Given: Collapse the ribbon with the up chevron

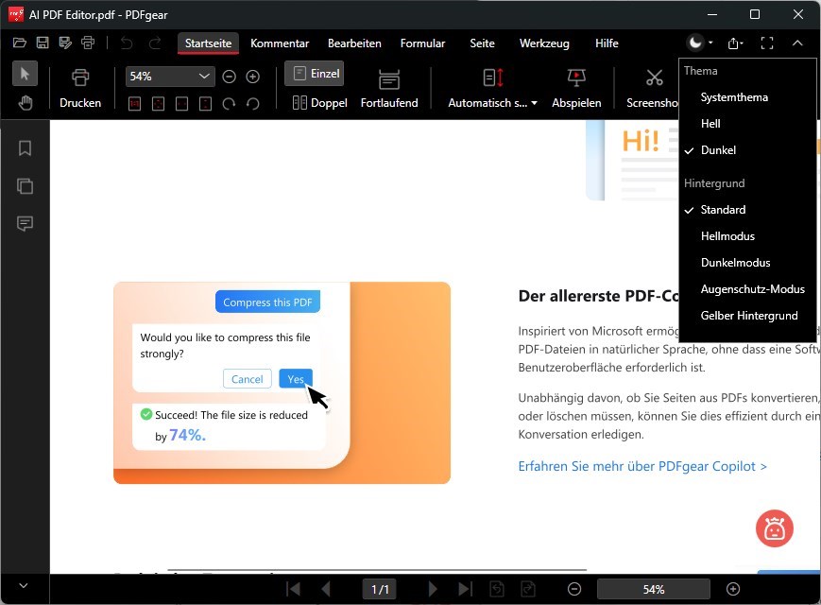Looking at the screenshot, I should click(797, 43).
